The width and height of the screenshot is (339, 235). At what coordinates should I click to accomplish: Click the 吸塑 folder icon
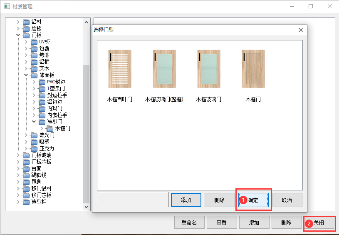[x=34, y=142]
